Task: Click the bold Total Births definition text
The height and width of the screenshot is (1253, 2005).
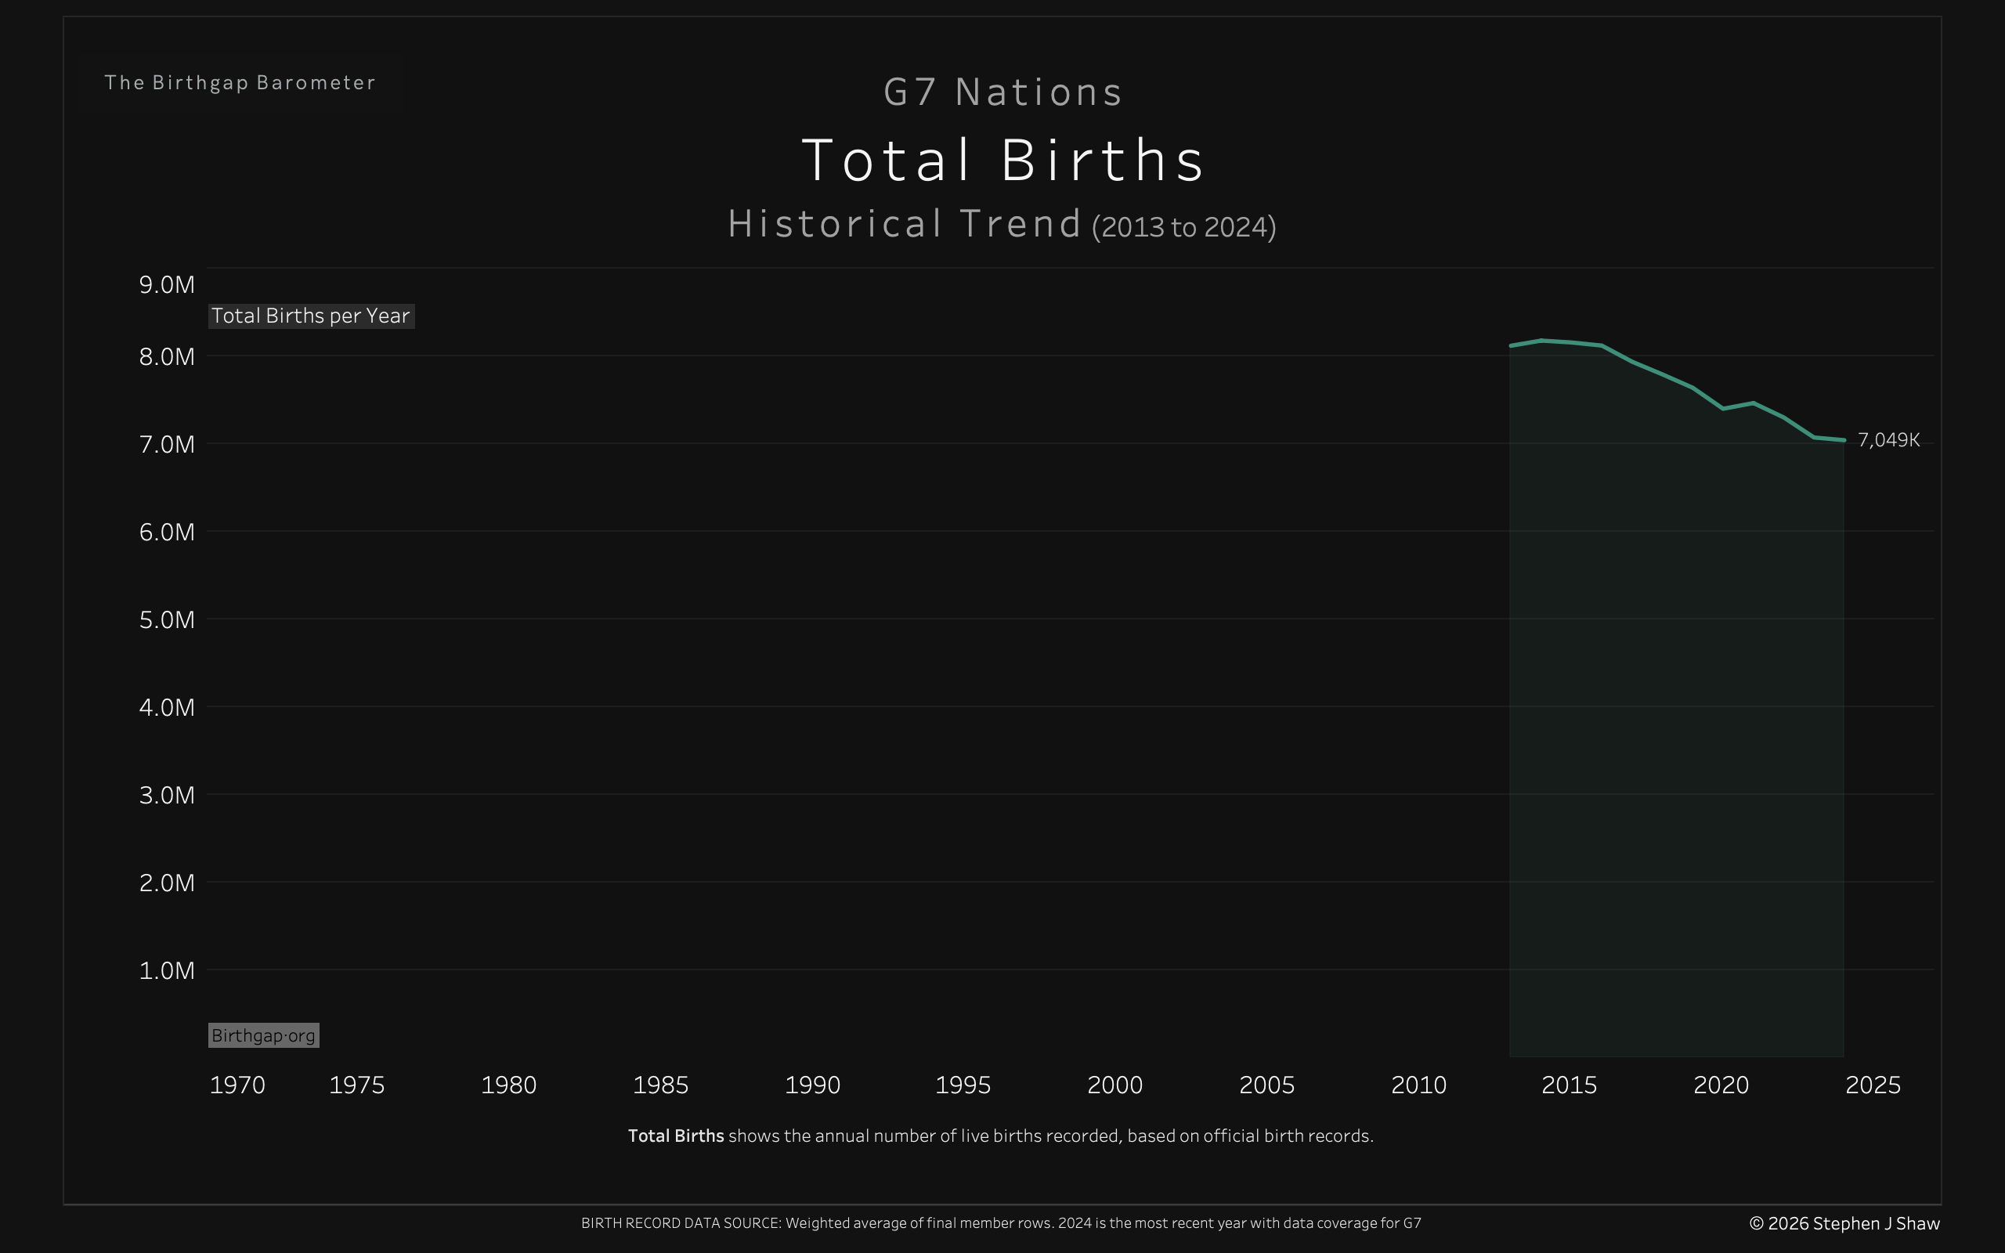Action: pos(676,1136)
